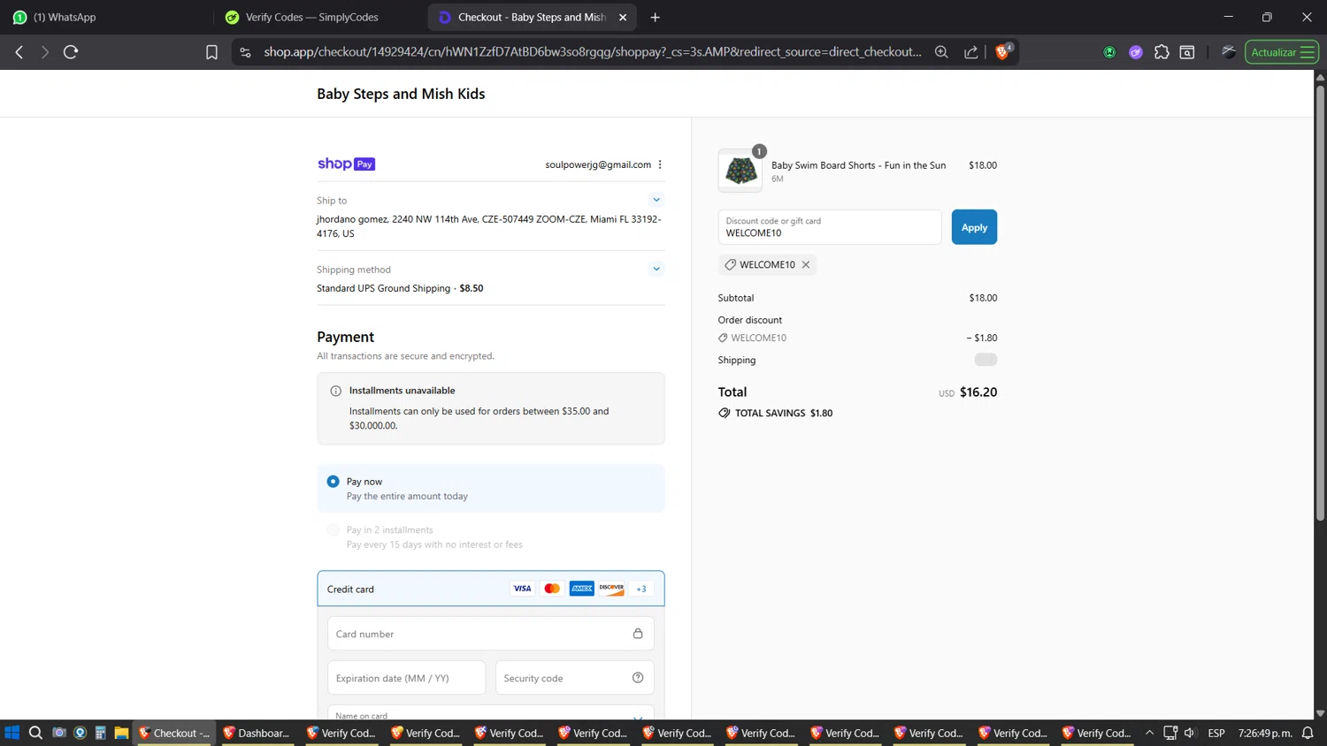The image size is (1327, 746).
Task: Open notifications bell in taskbar
Action: pyautogui.click(x=1308, y=733)
